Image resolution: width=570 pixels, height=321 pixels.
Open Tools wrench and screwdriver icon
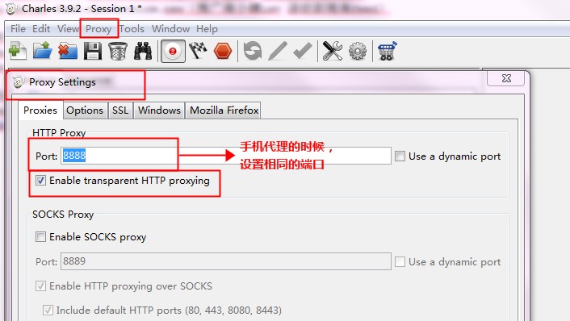pos(333,51)
